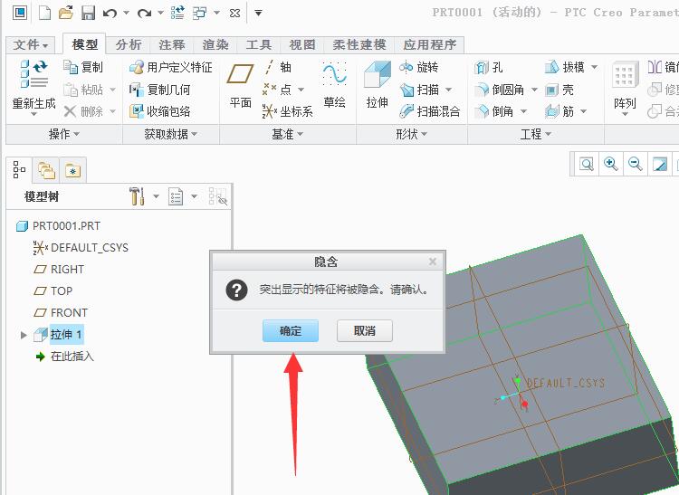Click the zoom in magnifier icon
The height and width of the screenshot is (495, 679).
coord(610,164)
